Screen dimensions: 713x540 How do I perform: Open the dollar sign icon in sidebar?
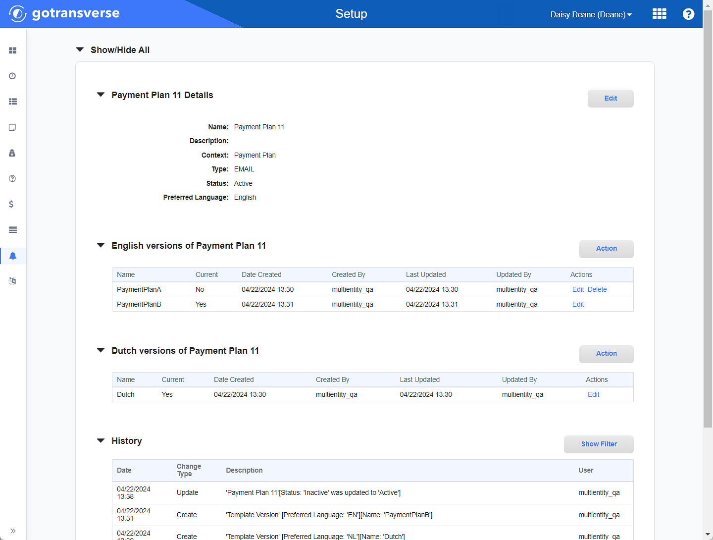tap(11, 204)
